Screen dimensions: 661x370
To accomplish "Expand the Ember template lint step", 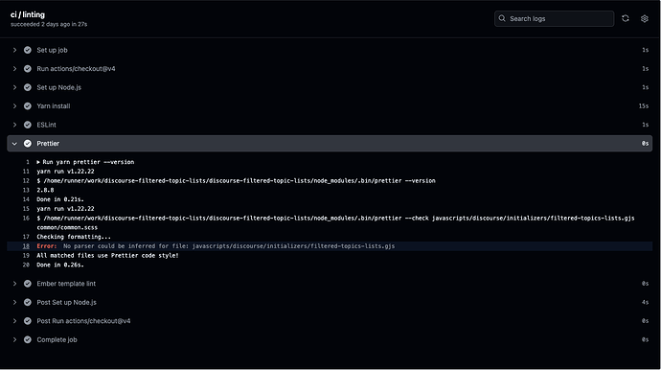I will [14, 284].
